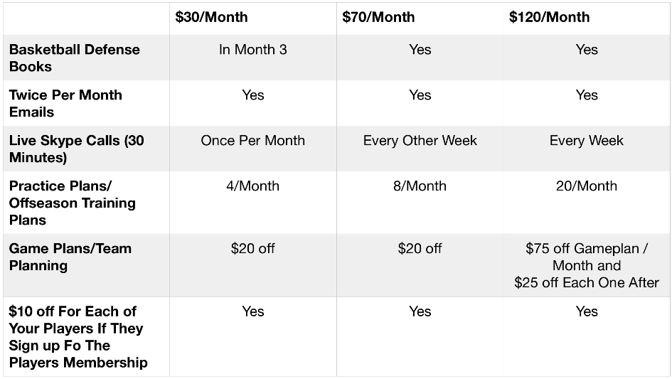The height and width of the screenshot is (379, 672).
Task: Select the $30/Month column header
Action: click(211, 17)
